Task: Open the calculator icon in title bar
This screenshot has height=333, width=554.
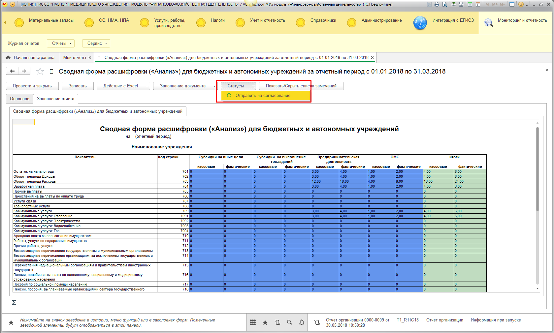Action: (470, 4)
